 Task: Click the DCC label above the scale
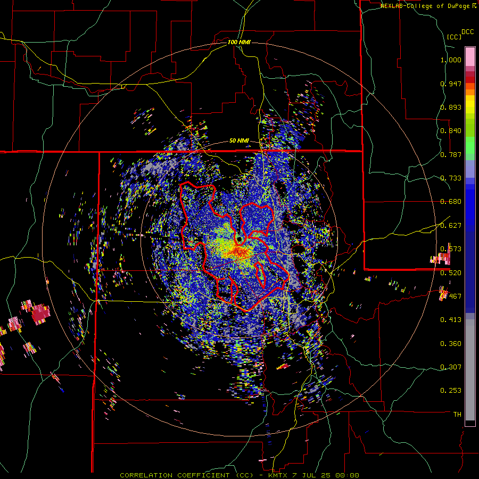pyautogui.click(x=467, y=32)
